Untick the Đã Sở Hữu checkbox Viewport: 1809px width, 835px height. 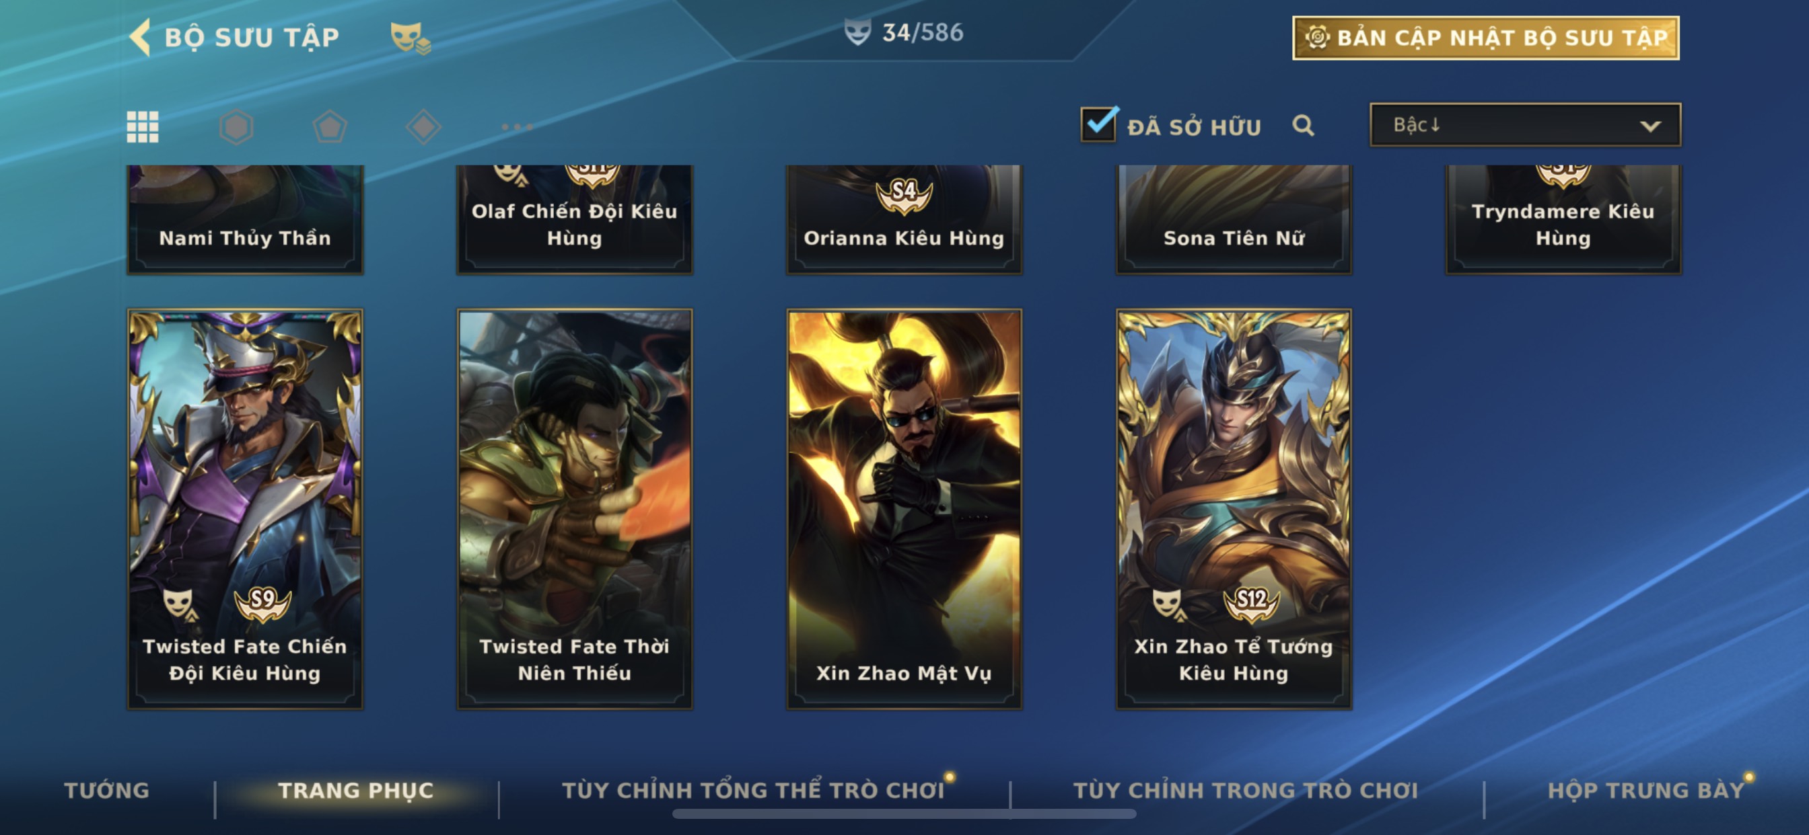pyautogui.click(x=1099, y=124)
